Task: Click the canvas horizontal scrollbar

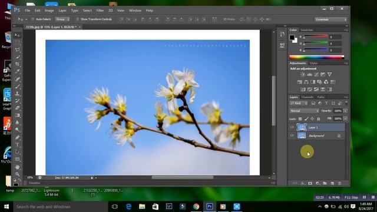Action: pyautogui.click(x=182, y=178)
